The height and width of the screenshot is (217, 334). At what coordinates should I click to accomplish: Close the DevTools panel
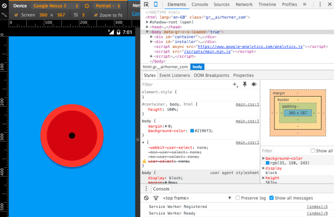(330, 4)
